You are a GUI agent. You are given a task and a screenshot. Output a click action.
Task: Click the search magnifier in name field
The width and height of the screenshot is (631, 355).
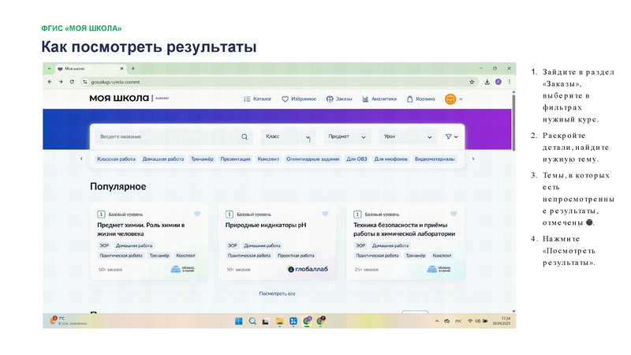245,136
